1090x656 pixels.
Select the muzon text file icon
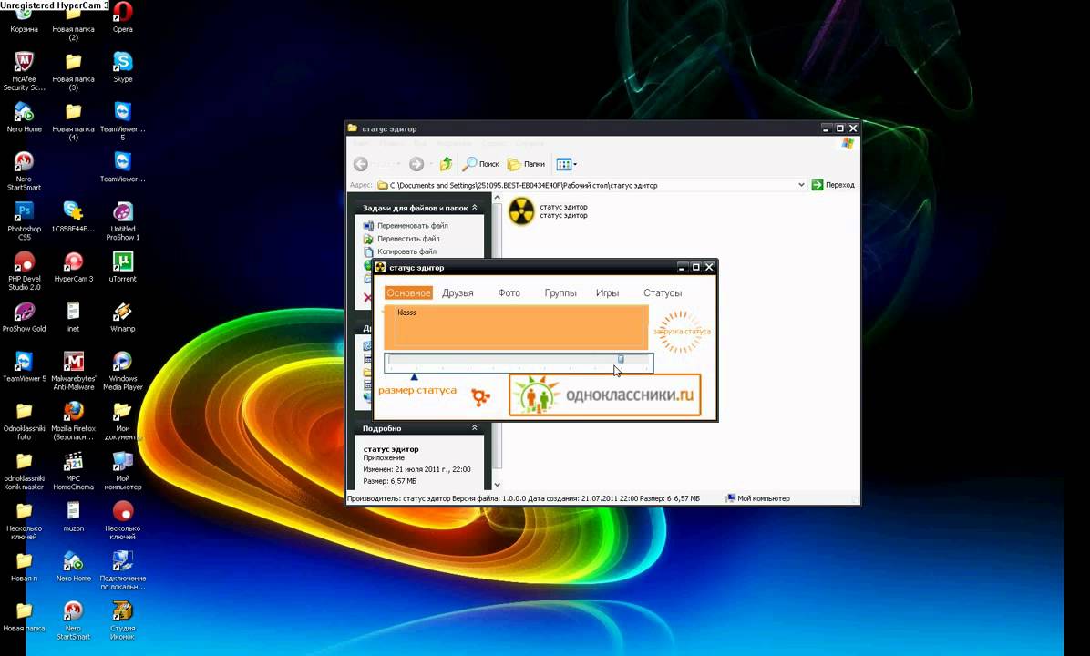[73, 517]
